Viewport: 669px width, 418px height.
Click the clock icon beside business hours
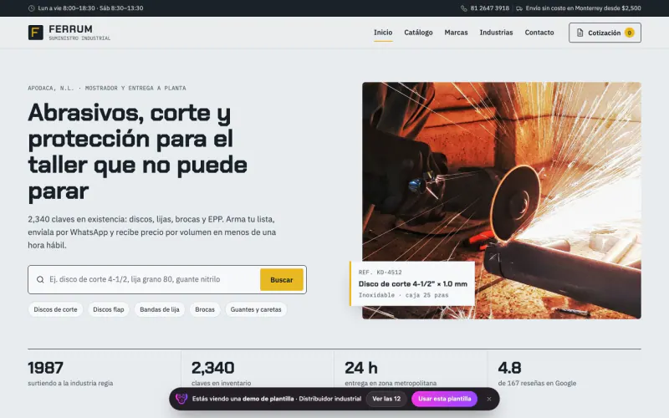tap(31, 8)
